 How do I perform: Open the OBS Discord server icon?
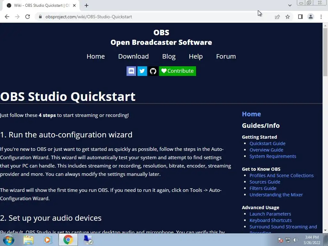(x=131, y=71)
